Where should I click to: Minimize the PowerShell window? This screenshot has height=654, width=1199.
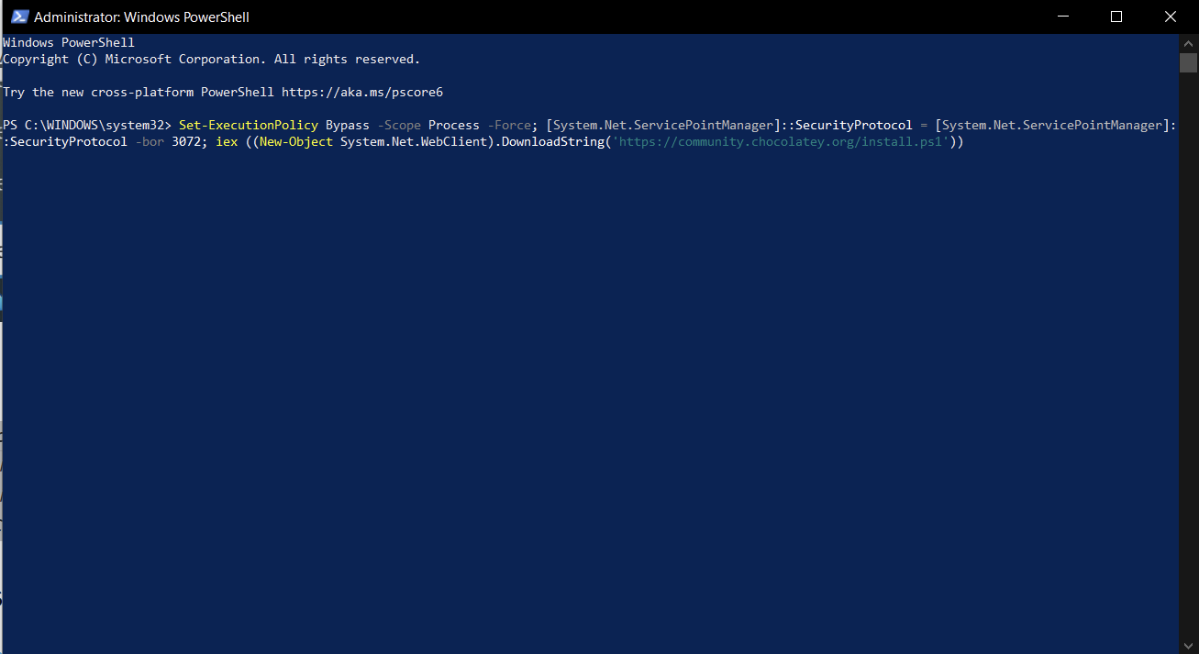click(1062, 17)
